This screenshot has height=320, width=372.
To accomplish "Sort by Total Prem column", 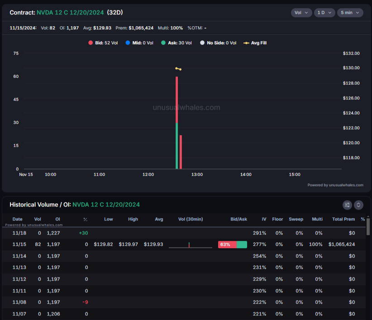I will pos(343,219).
